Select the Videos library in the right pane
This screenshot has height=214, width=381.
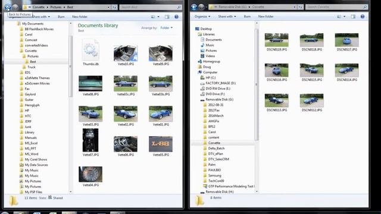[210, 56]
